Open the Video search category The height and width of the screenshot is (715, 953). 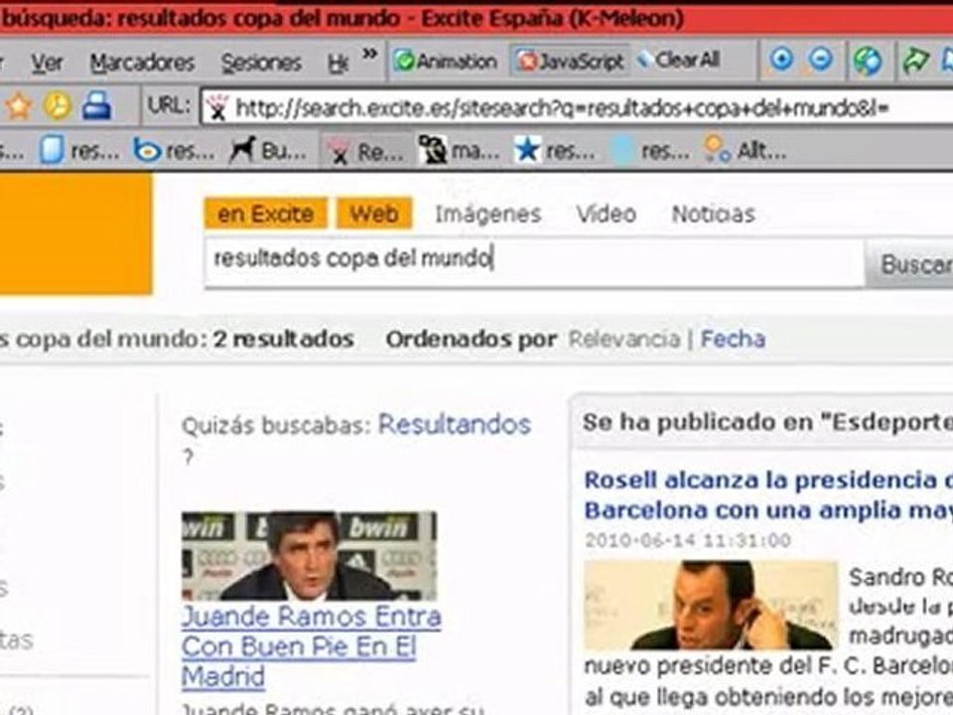click(x=606, y=214)
